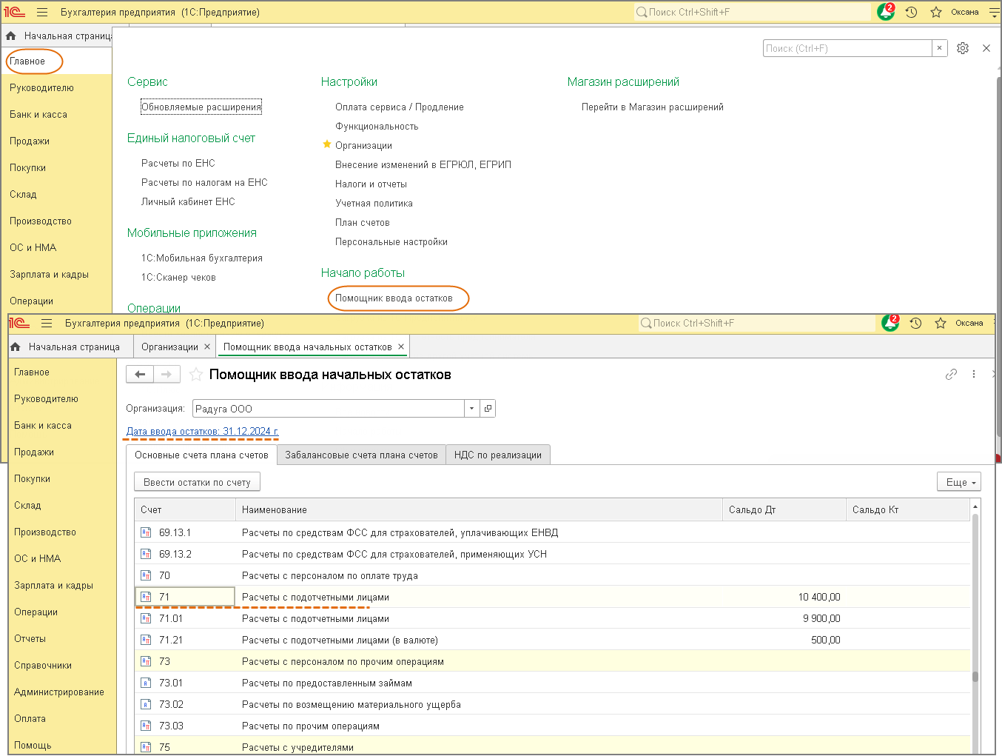The width and height of the screenshot is (1002, 756).
Task: Click favorites star in upper title bar
Action: [x=935, y=13]
